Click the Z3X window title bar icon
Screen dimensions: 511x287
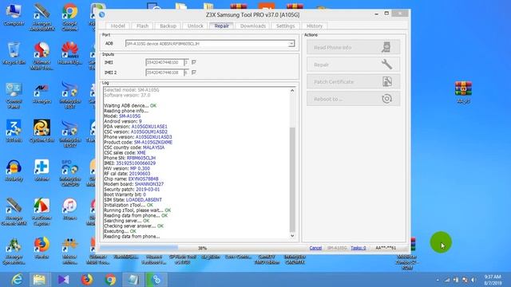pos(102,14)
